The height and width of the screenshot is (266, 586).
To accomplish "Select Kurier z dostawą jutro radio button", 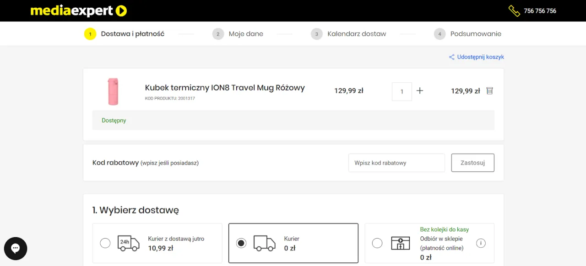I will (x=105, y=243).
